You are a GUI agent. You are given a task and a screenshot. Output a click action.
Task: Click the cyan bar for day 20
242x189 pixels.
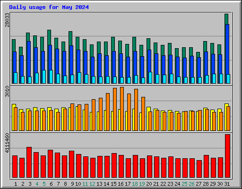150,77
